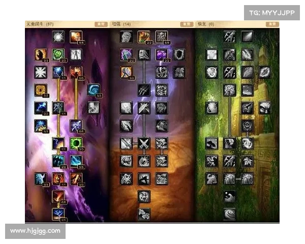Click the gray white-cross talent in Elemental's third row
The height and width of the screenshot is (244, 305).
pyautogui.click(x=41, y=72)
